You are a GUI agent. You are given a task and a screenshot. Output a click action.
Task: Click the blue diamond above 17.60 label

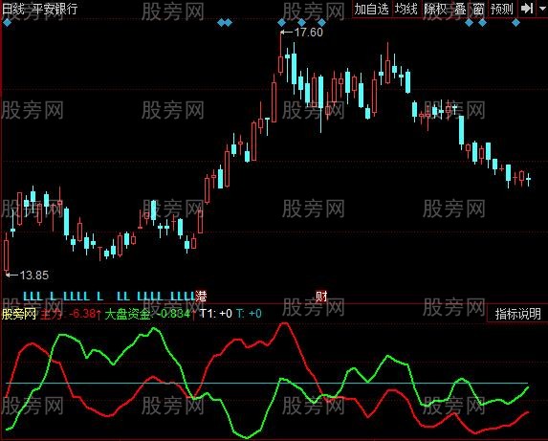[282, 23]
